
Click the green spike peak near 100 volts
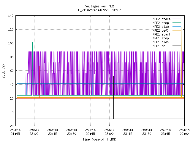click(32, 42)
